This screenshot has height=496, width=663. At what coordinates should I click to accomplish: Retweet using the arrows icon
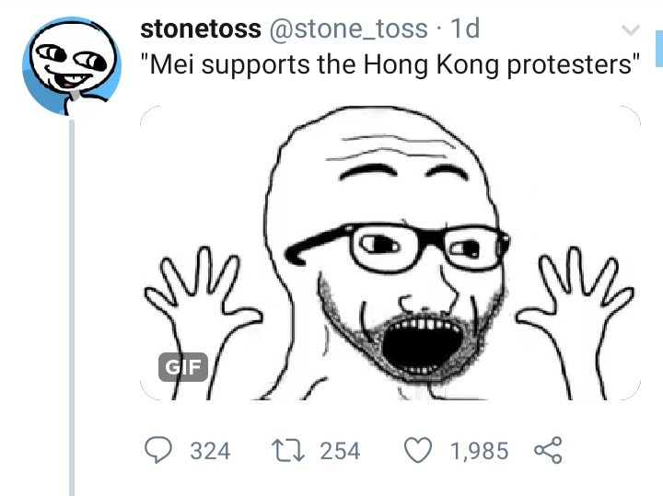pos(288,450)
